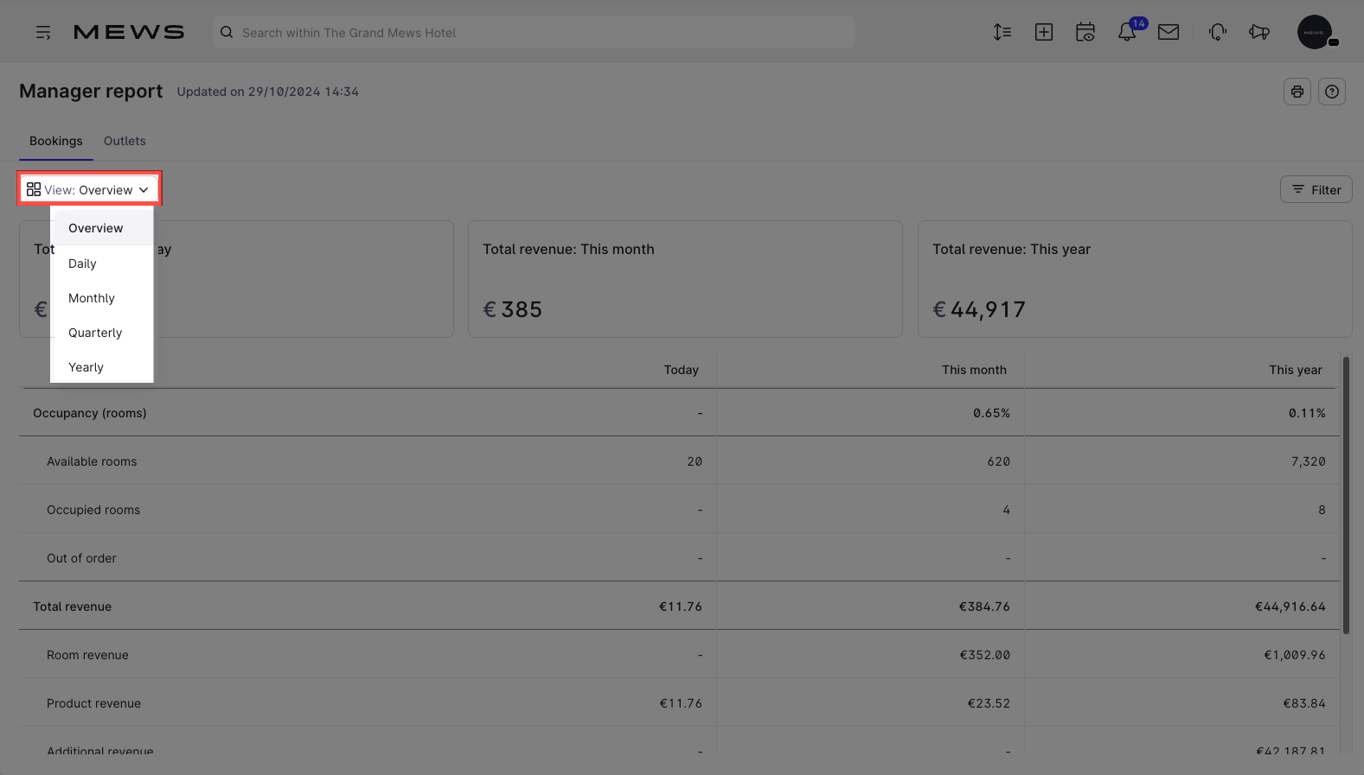Open the mail envelope icon
Screen dimensions: 1364x775
click(x=1169, y=33)
